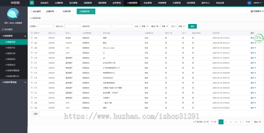Screen dimensions: 264x133
Task: Open the 商业广告 filter dropdown
Action: 165,26
